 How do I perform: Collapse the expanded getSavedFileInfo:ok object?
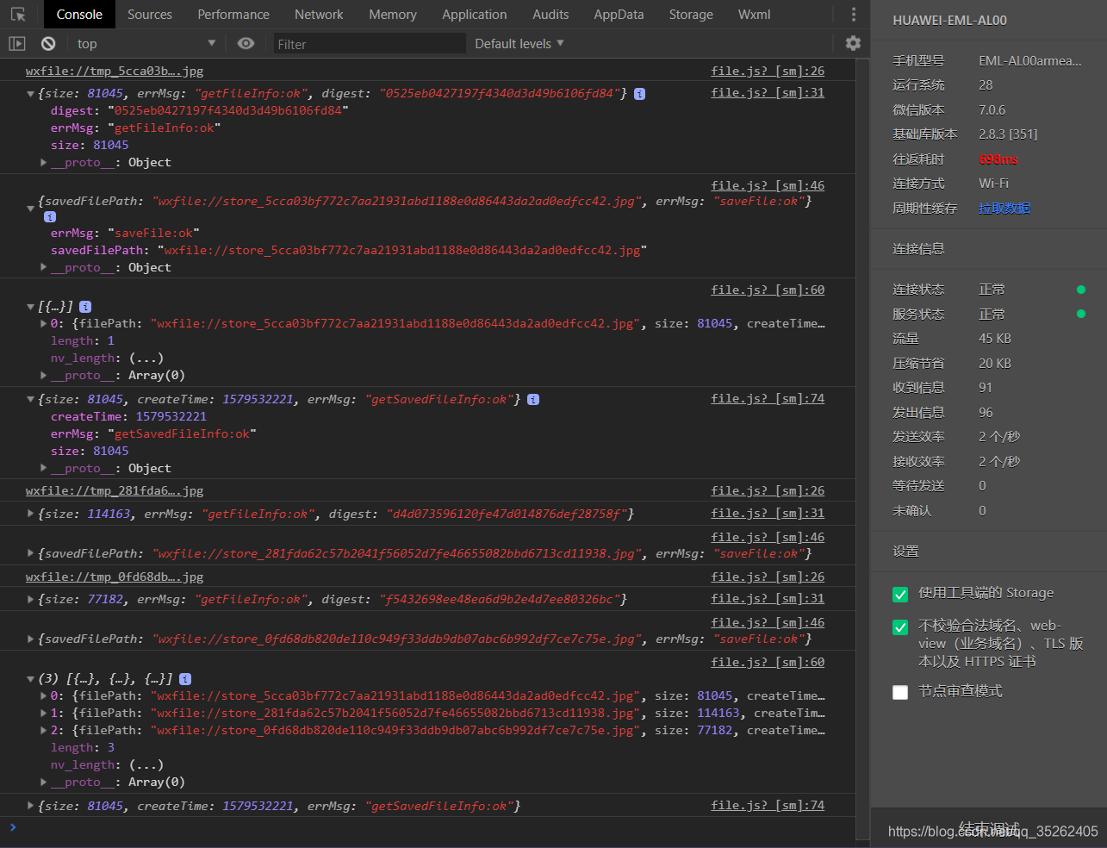(x=31, y=400)
